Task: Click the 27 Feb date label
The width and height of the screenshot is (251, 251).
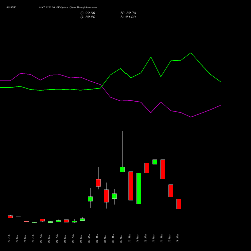Action: 81,238
